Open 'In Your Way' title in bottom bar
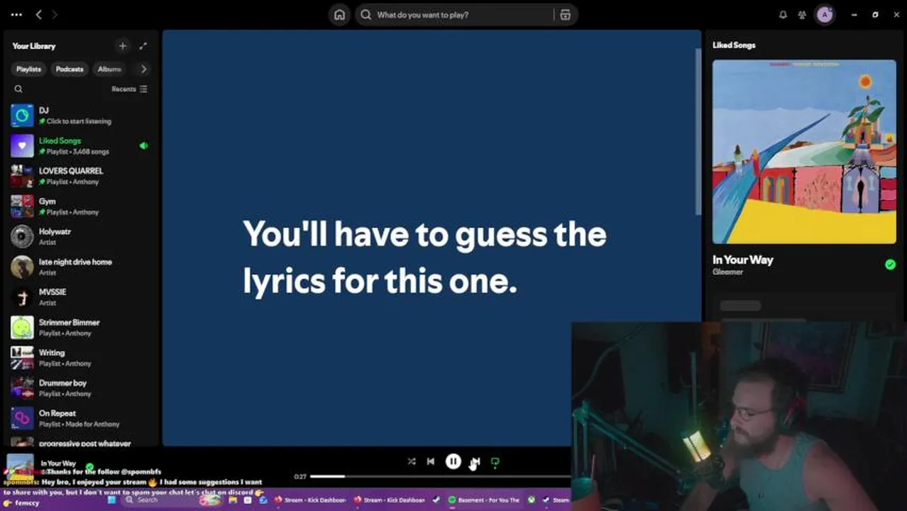 click(x=58, y=463)
